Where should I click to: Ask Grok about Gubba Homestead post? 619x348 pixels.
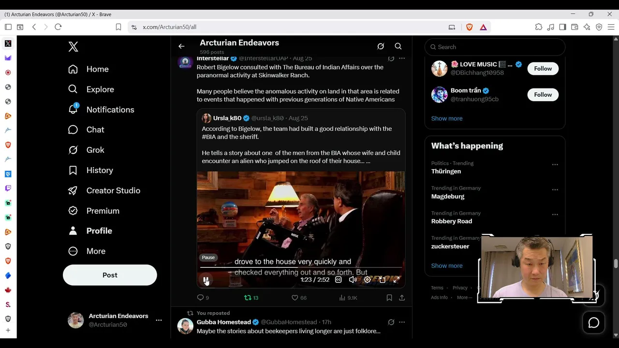click(391, 322)
